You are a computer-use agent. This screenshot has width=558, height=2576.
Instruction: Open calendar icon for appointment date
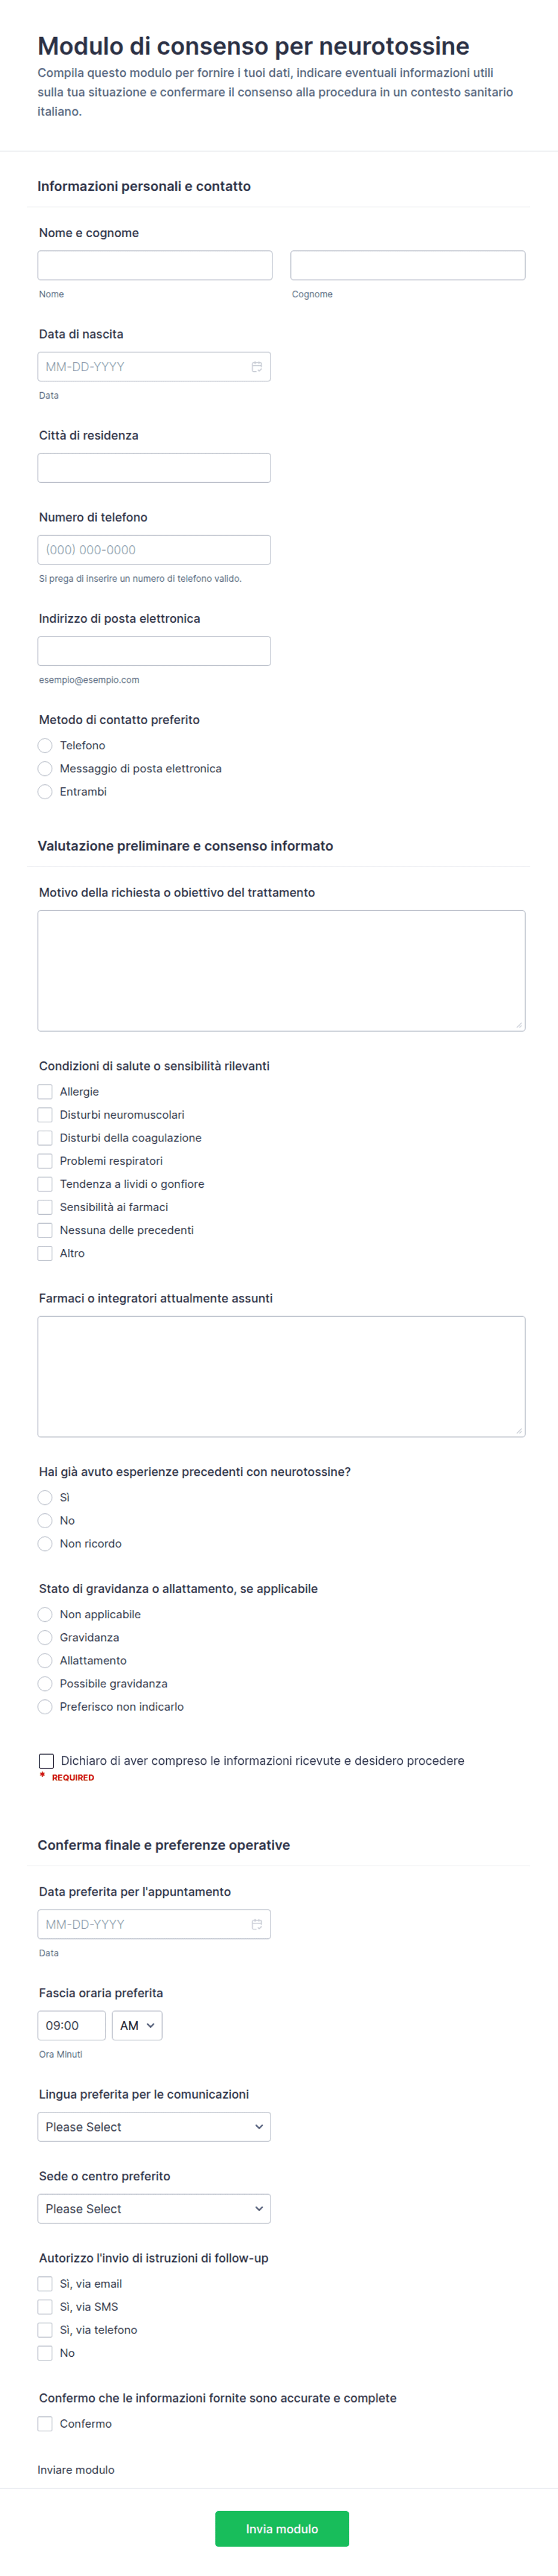257,1924
